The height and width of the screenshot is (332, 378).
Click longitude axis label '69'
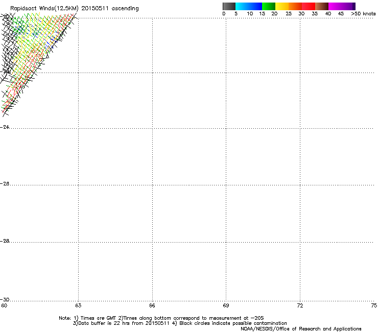click(226, 306)
